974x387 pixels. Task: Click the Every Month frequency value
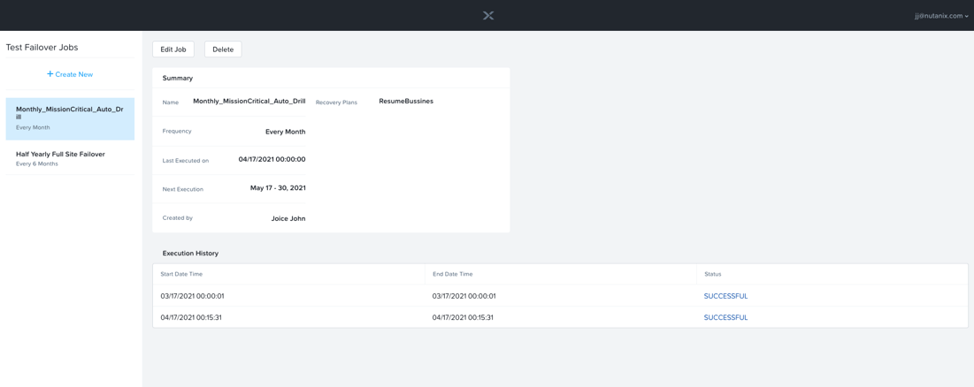pyautogui.click(x=285, y=132)
